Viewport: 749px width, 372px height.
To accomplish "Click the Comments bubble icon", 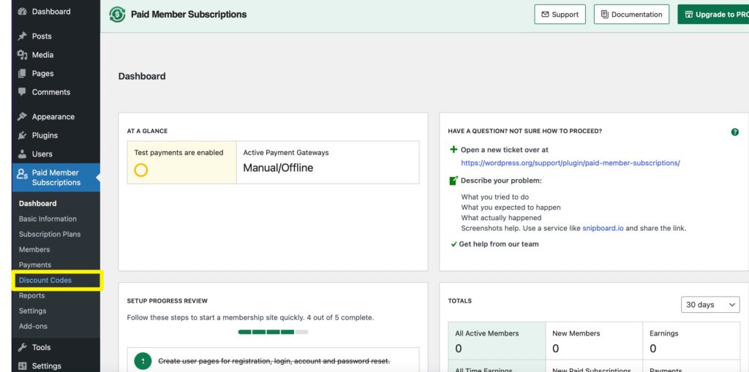I will (22, 91).
